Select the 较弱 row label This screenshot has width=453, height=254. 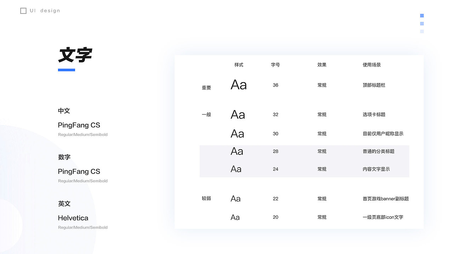206,199
